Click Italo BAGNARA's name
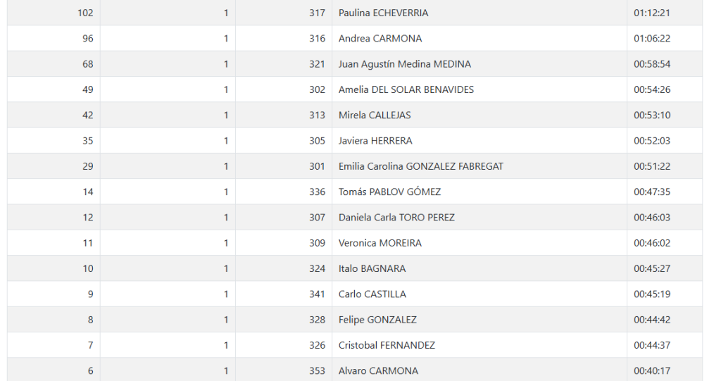The image size is (721, 381). 372,268
